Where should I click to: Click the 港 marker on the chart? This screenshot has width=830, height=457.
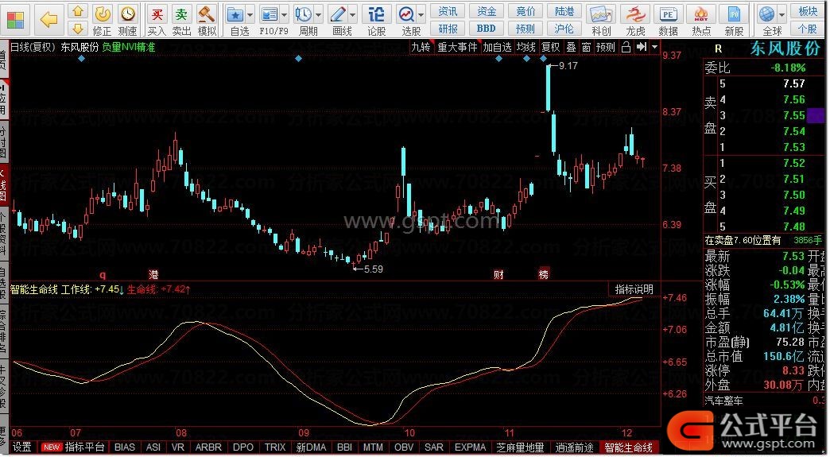pos(153,274)
